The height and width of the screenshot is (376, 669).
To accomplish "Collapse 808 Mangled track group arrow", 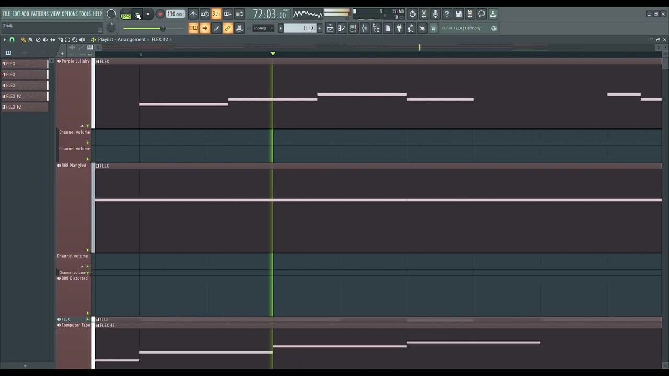I will 82,266.
